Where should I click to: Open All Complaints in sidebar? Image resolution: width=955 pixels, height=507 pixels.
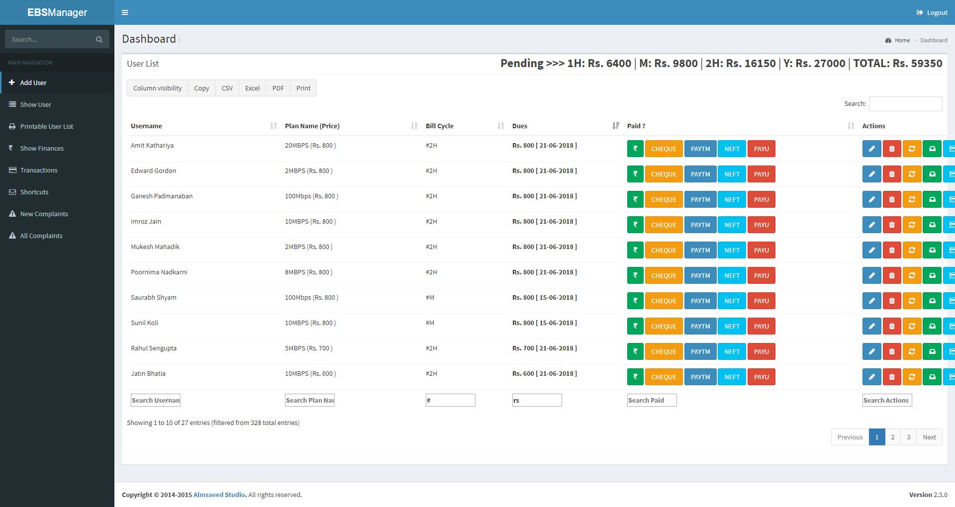click(x=57, y=236)
